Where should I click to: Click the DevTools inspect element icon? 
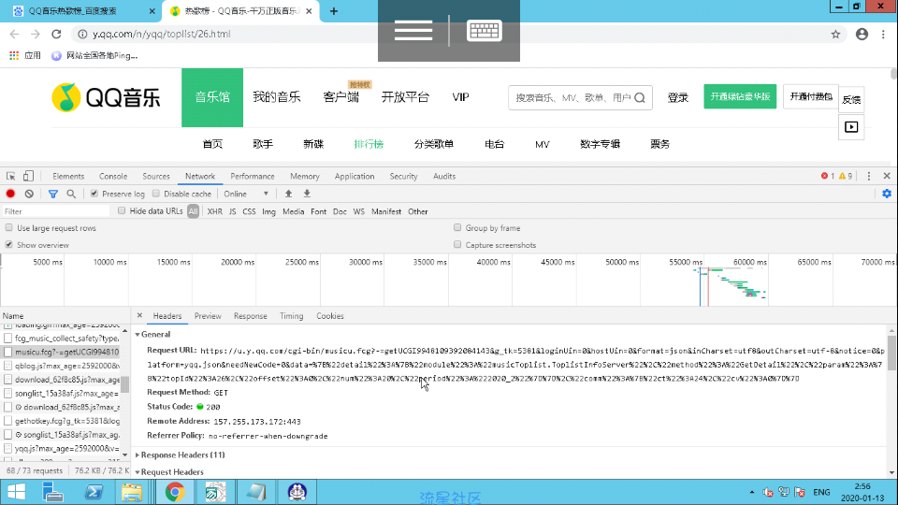[x=11, y=177]
